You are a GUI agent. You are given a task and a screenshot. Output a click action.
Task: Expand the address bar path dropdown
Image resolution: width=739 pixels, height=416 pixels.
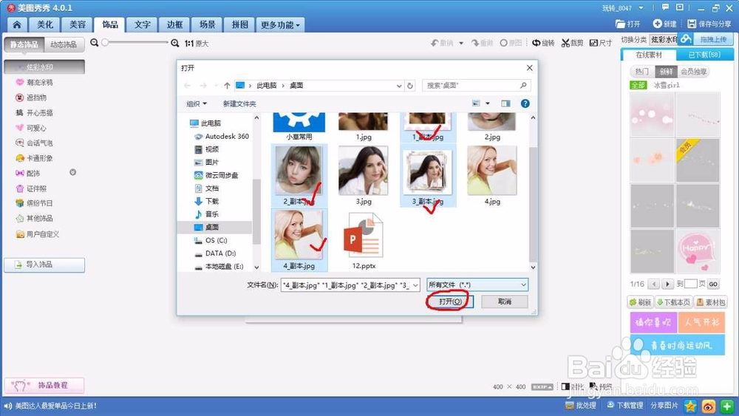[x=399, y=86]
